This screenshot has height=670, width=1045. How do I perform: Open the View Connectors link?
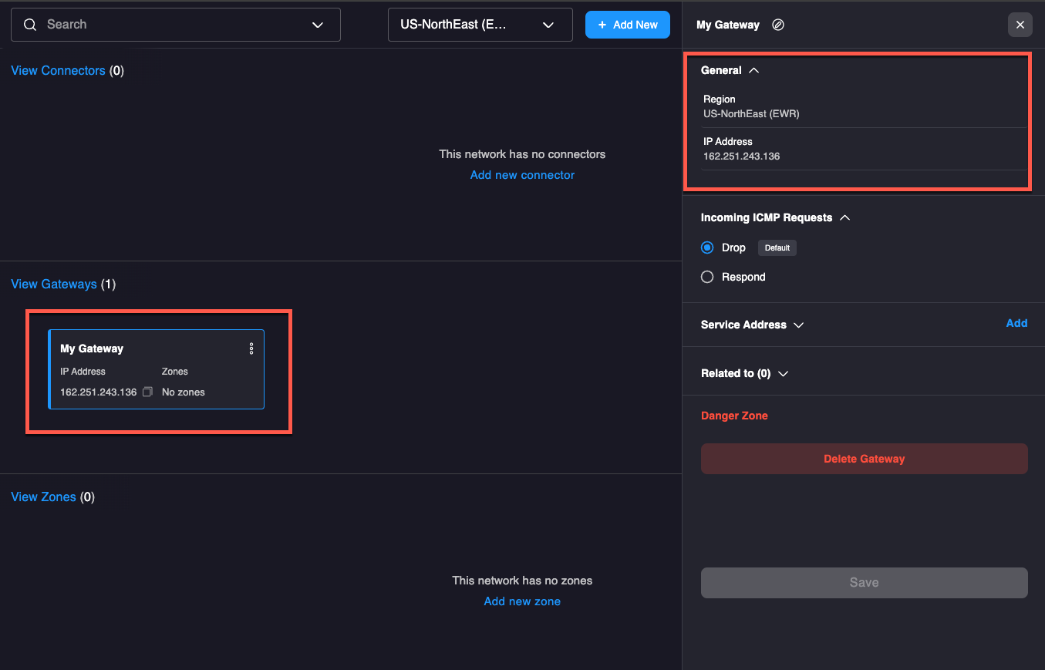58,70
